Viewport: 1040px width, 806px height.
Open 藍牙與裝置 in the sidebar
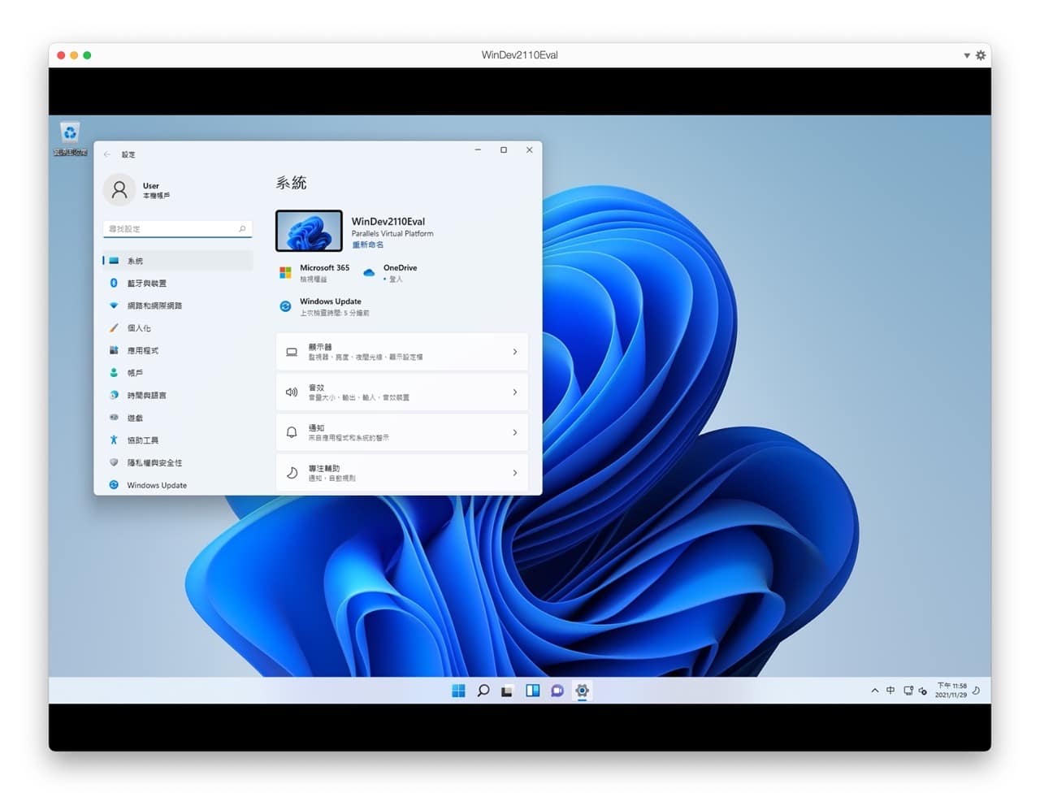[177, 284]
